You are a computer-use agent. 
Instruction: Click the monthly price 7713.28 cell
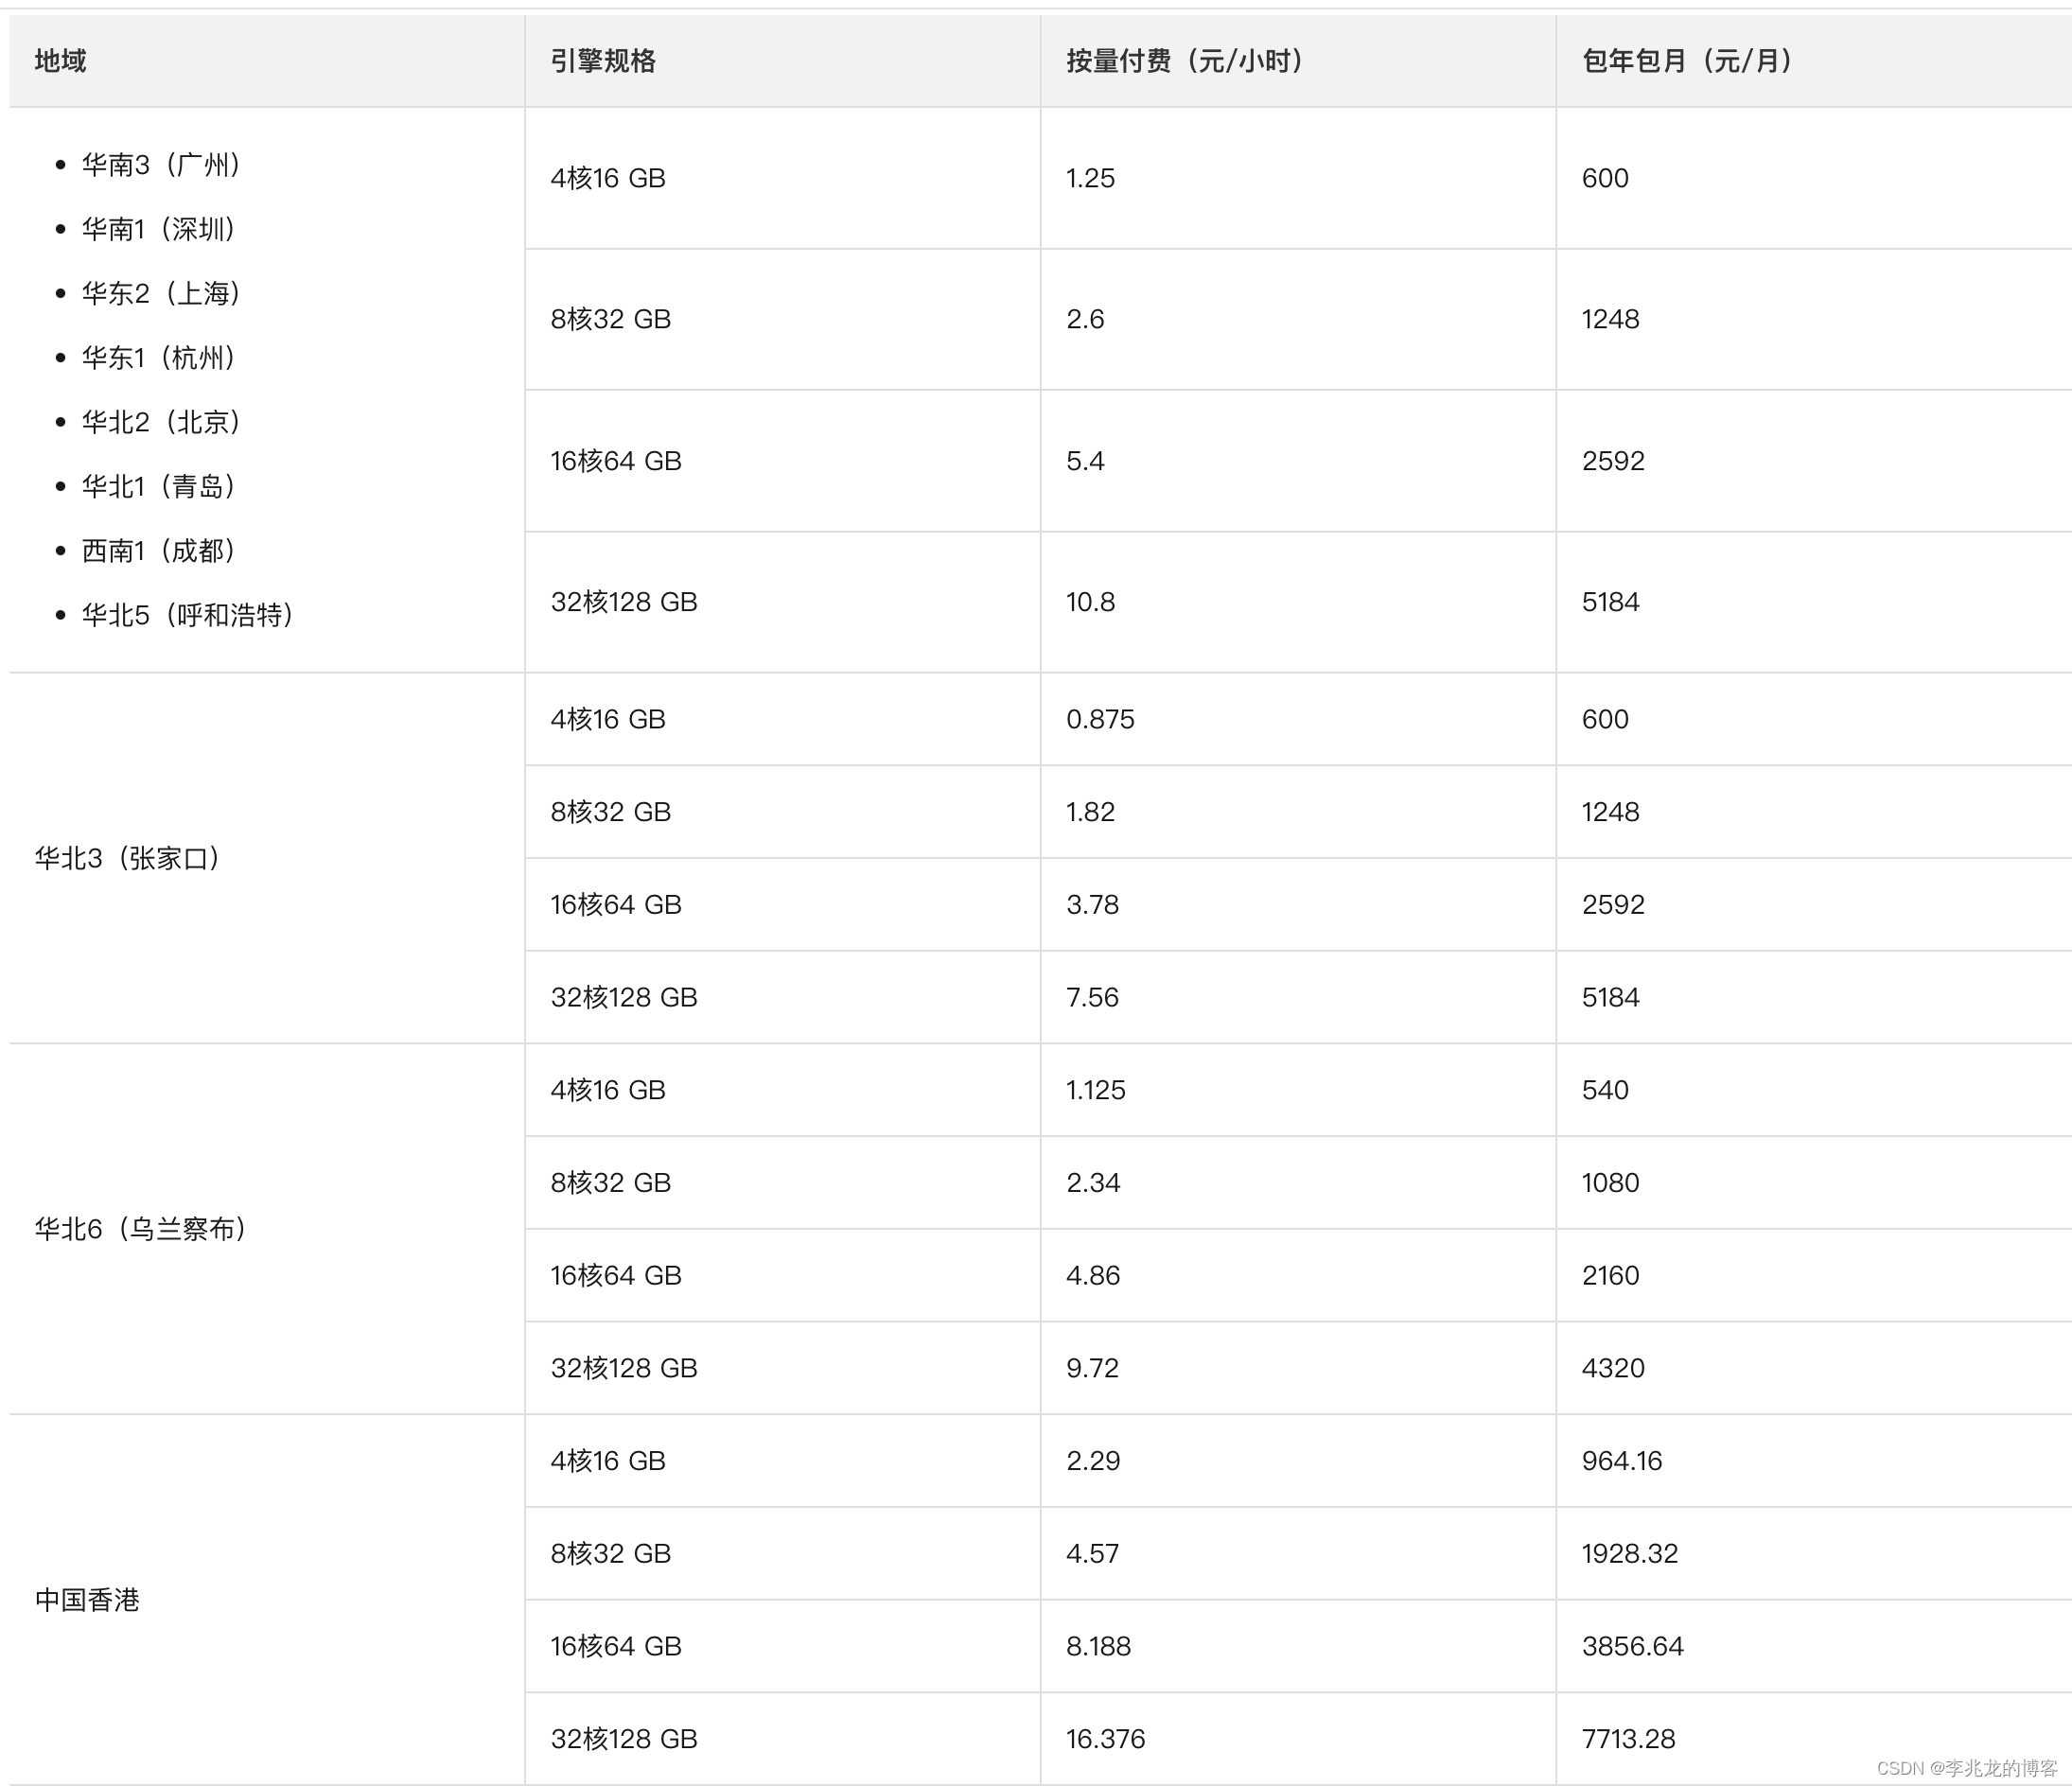tap(1628, 1739)
